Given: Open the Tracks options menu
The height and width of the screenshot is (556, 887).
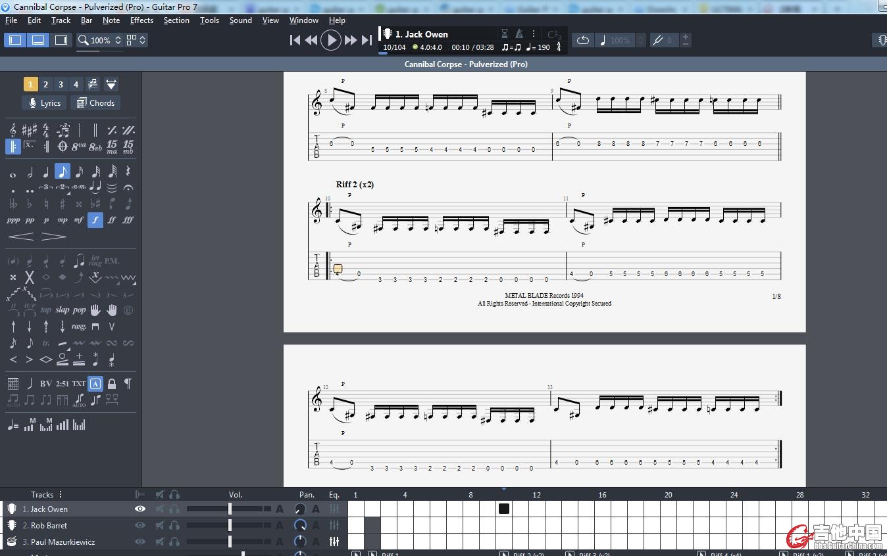Looking at the screenshot, I should point(61,494).
